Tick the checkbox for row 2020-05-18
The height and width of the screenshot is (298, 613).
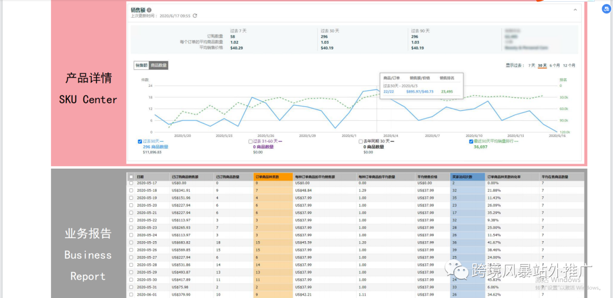(131, 190)
